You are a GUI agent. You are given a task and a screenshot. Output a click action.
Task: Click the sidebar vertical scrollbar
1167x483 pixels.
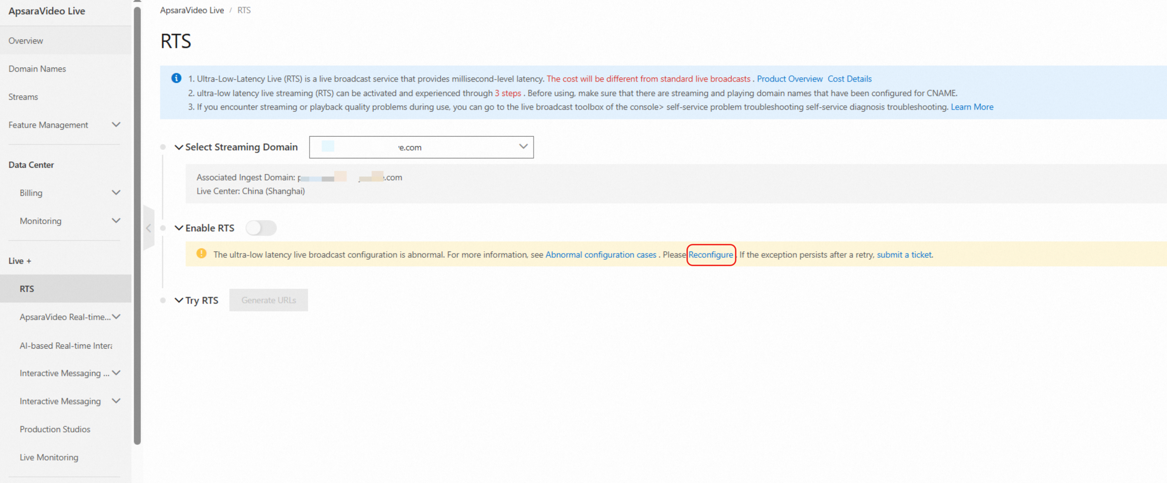pyautogui.click(x=137, y=226)
